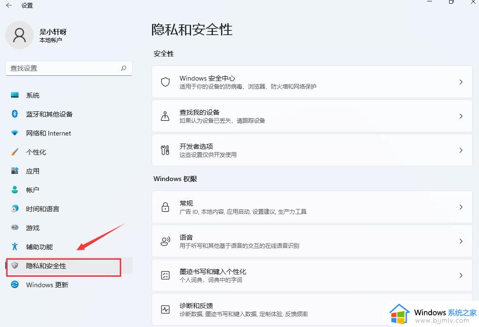Click the 开发者选项 tools icon
This screenshot has height=327, width=479.
coord(165,150)
